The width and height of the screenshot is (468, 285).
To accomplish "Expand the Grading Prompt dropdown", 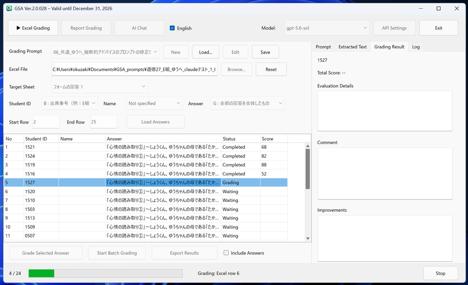I will click(x=106, y=52).
